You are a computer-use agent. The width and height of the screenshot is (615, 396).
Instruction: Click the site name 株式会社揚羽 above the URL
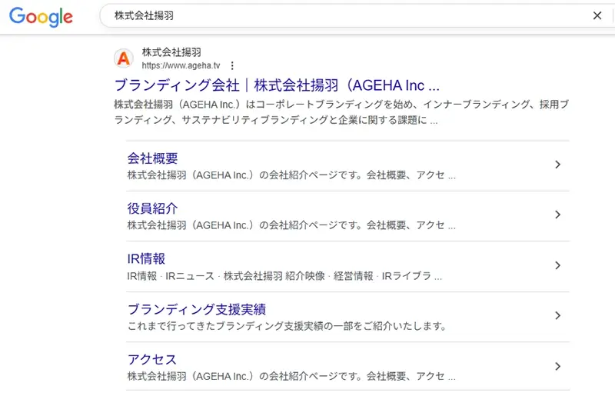[x=171, y=52]
